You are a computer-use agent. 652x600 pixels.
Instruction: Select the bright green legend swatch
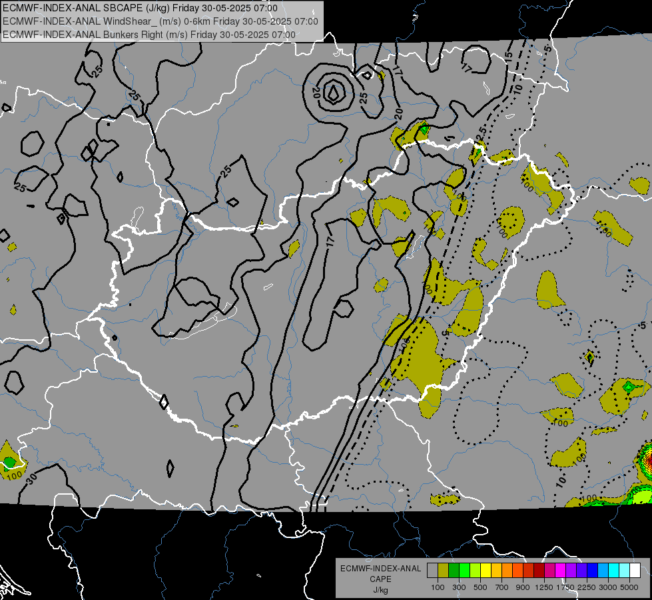click(x=464, y=571)
